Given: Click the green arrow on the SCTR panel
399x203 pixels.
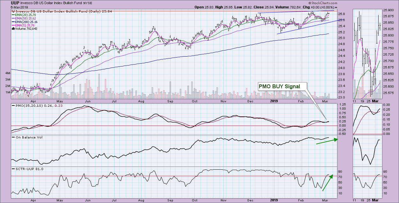Looking at the screenshot, I should (x=327, y=182).
